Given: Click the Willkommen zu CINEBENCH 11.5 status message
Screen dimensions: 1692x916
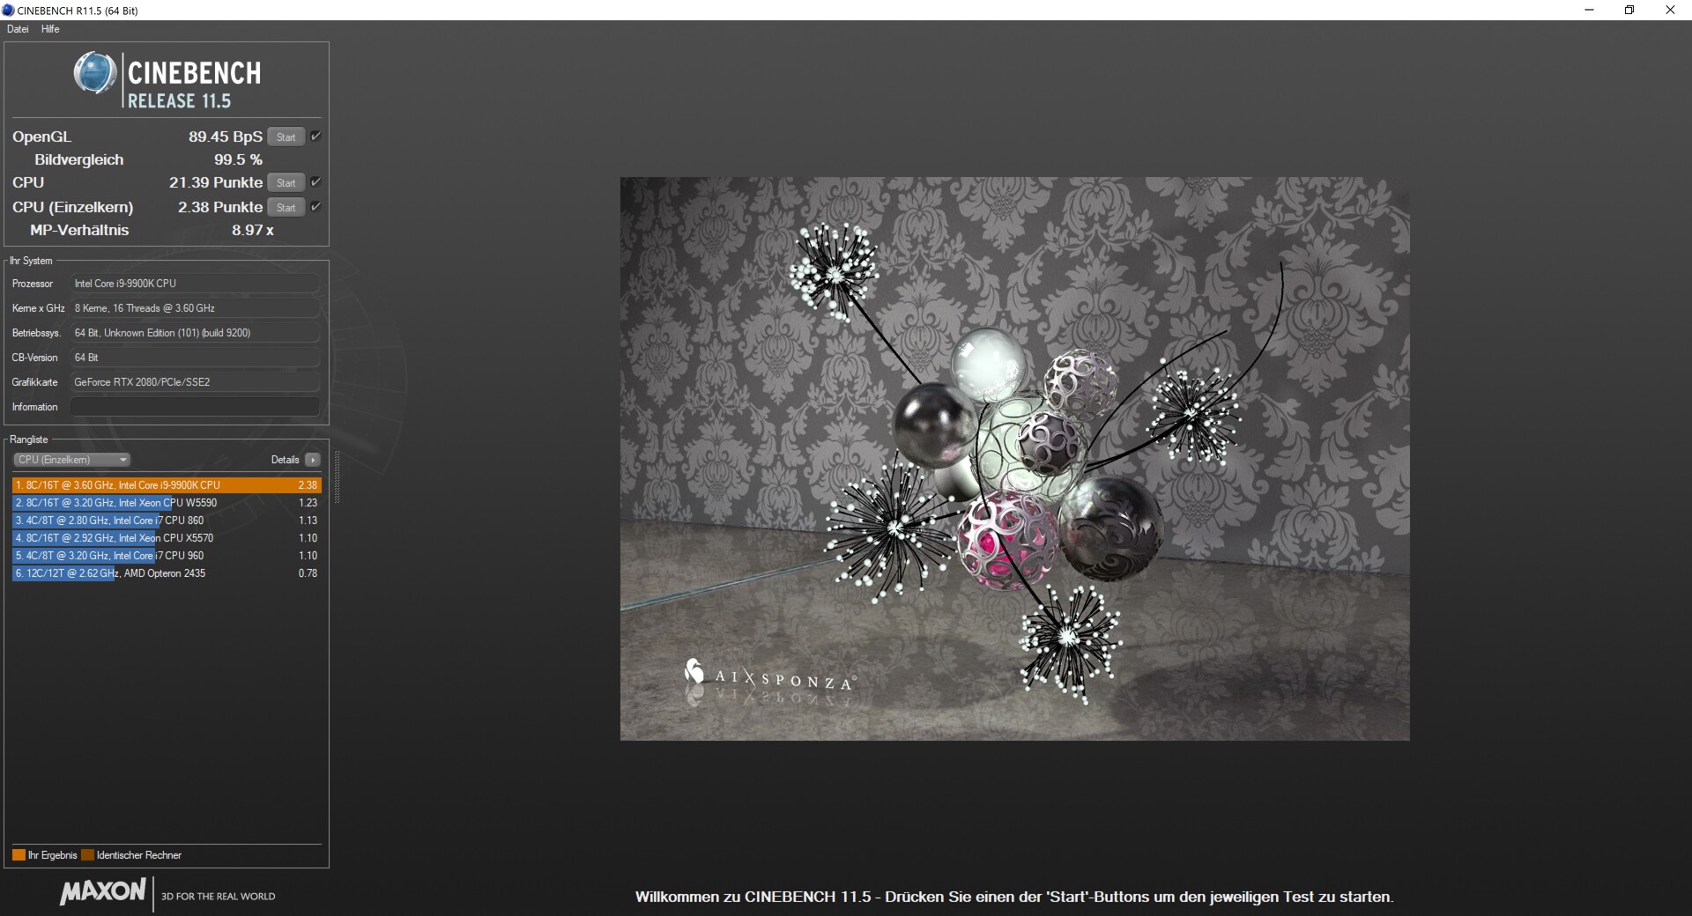Looking at the screenshot, I should point(1014,897).
